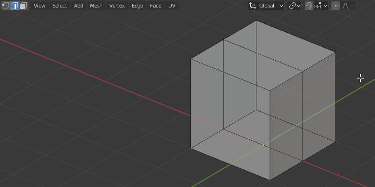Screen dimensions: 375x187
Task: Open the proportional editing falloff dropdown
Action: (347, 6)
